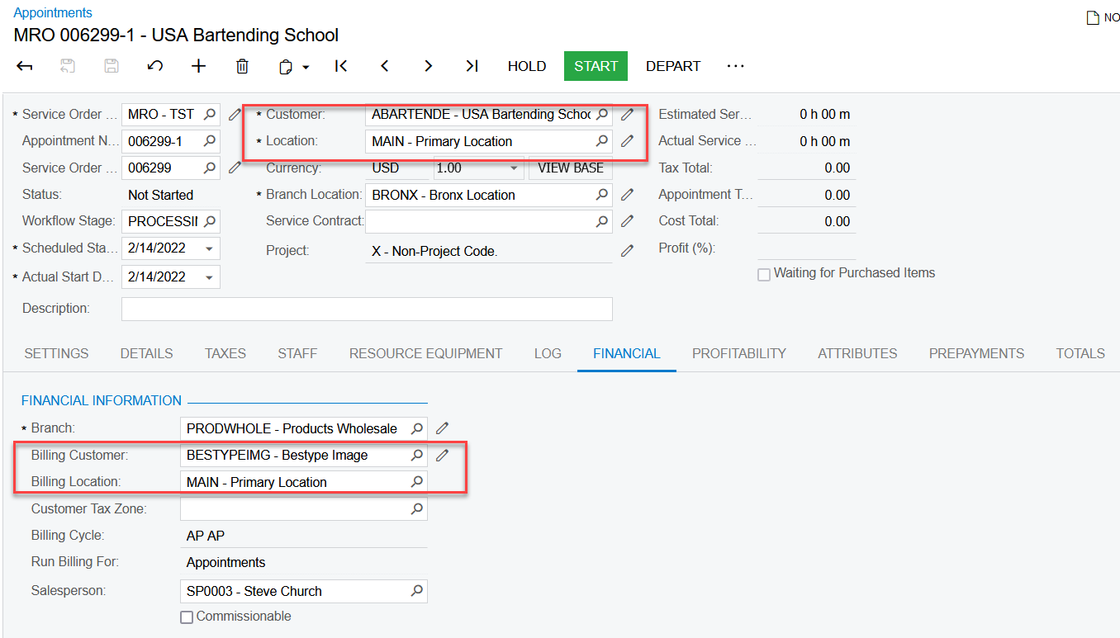
Task: Click magnifier in Salesperson field
Action: pyautogui.click(x=417, y=591)
